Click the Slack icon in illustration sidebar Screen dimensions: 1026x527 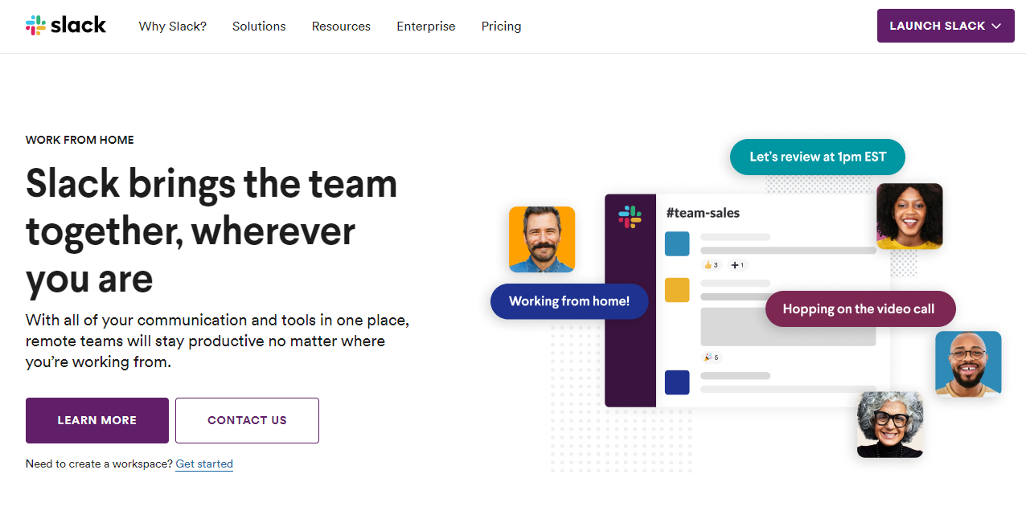(x=630, y=217)
